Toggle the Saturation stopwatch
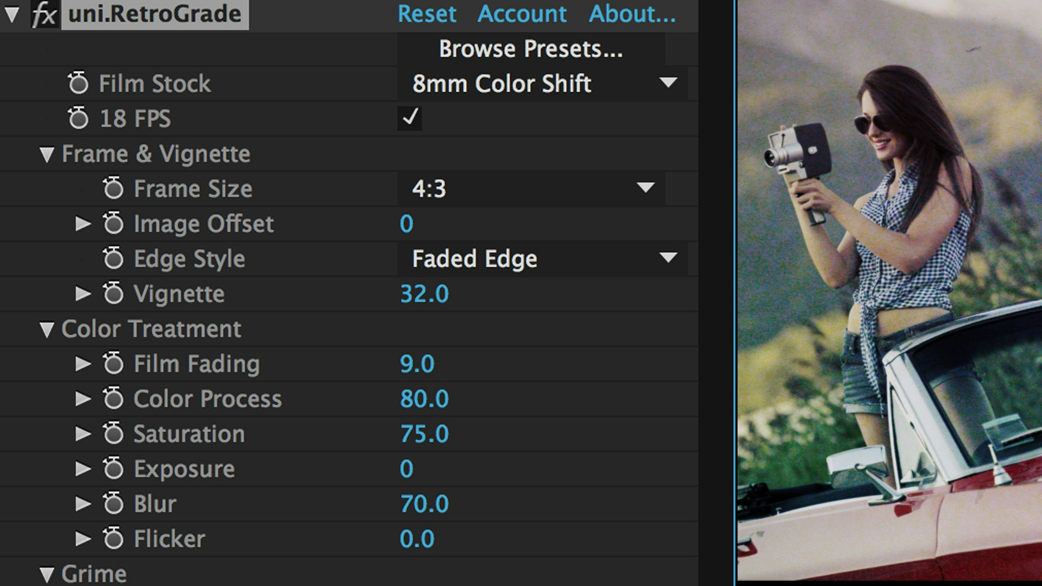This screenshot has width=1042, height=586. pos(113,434)
